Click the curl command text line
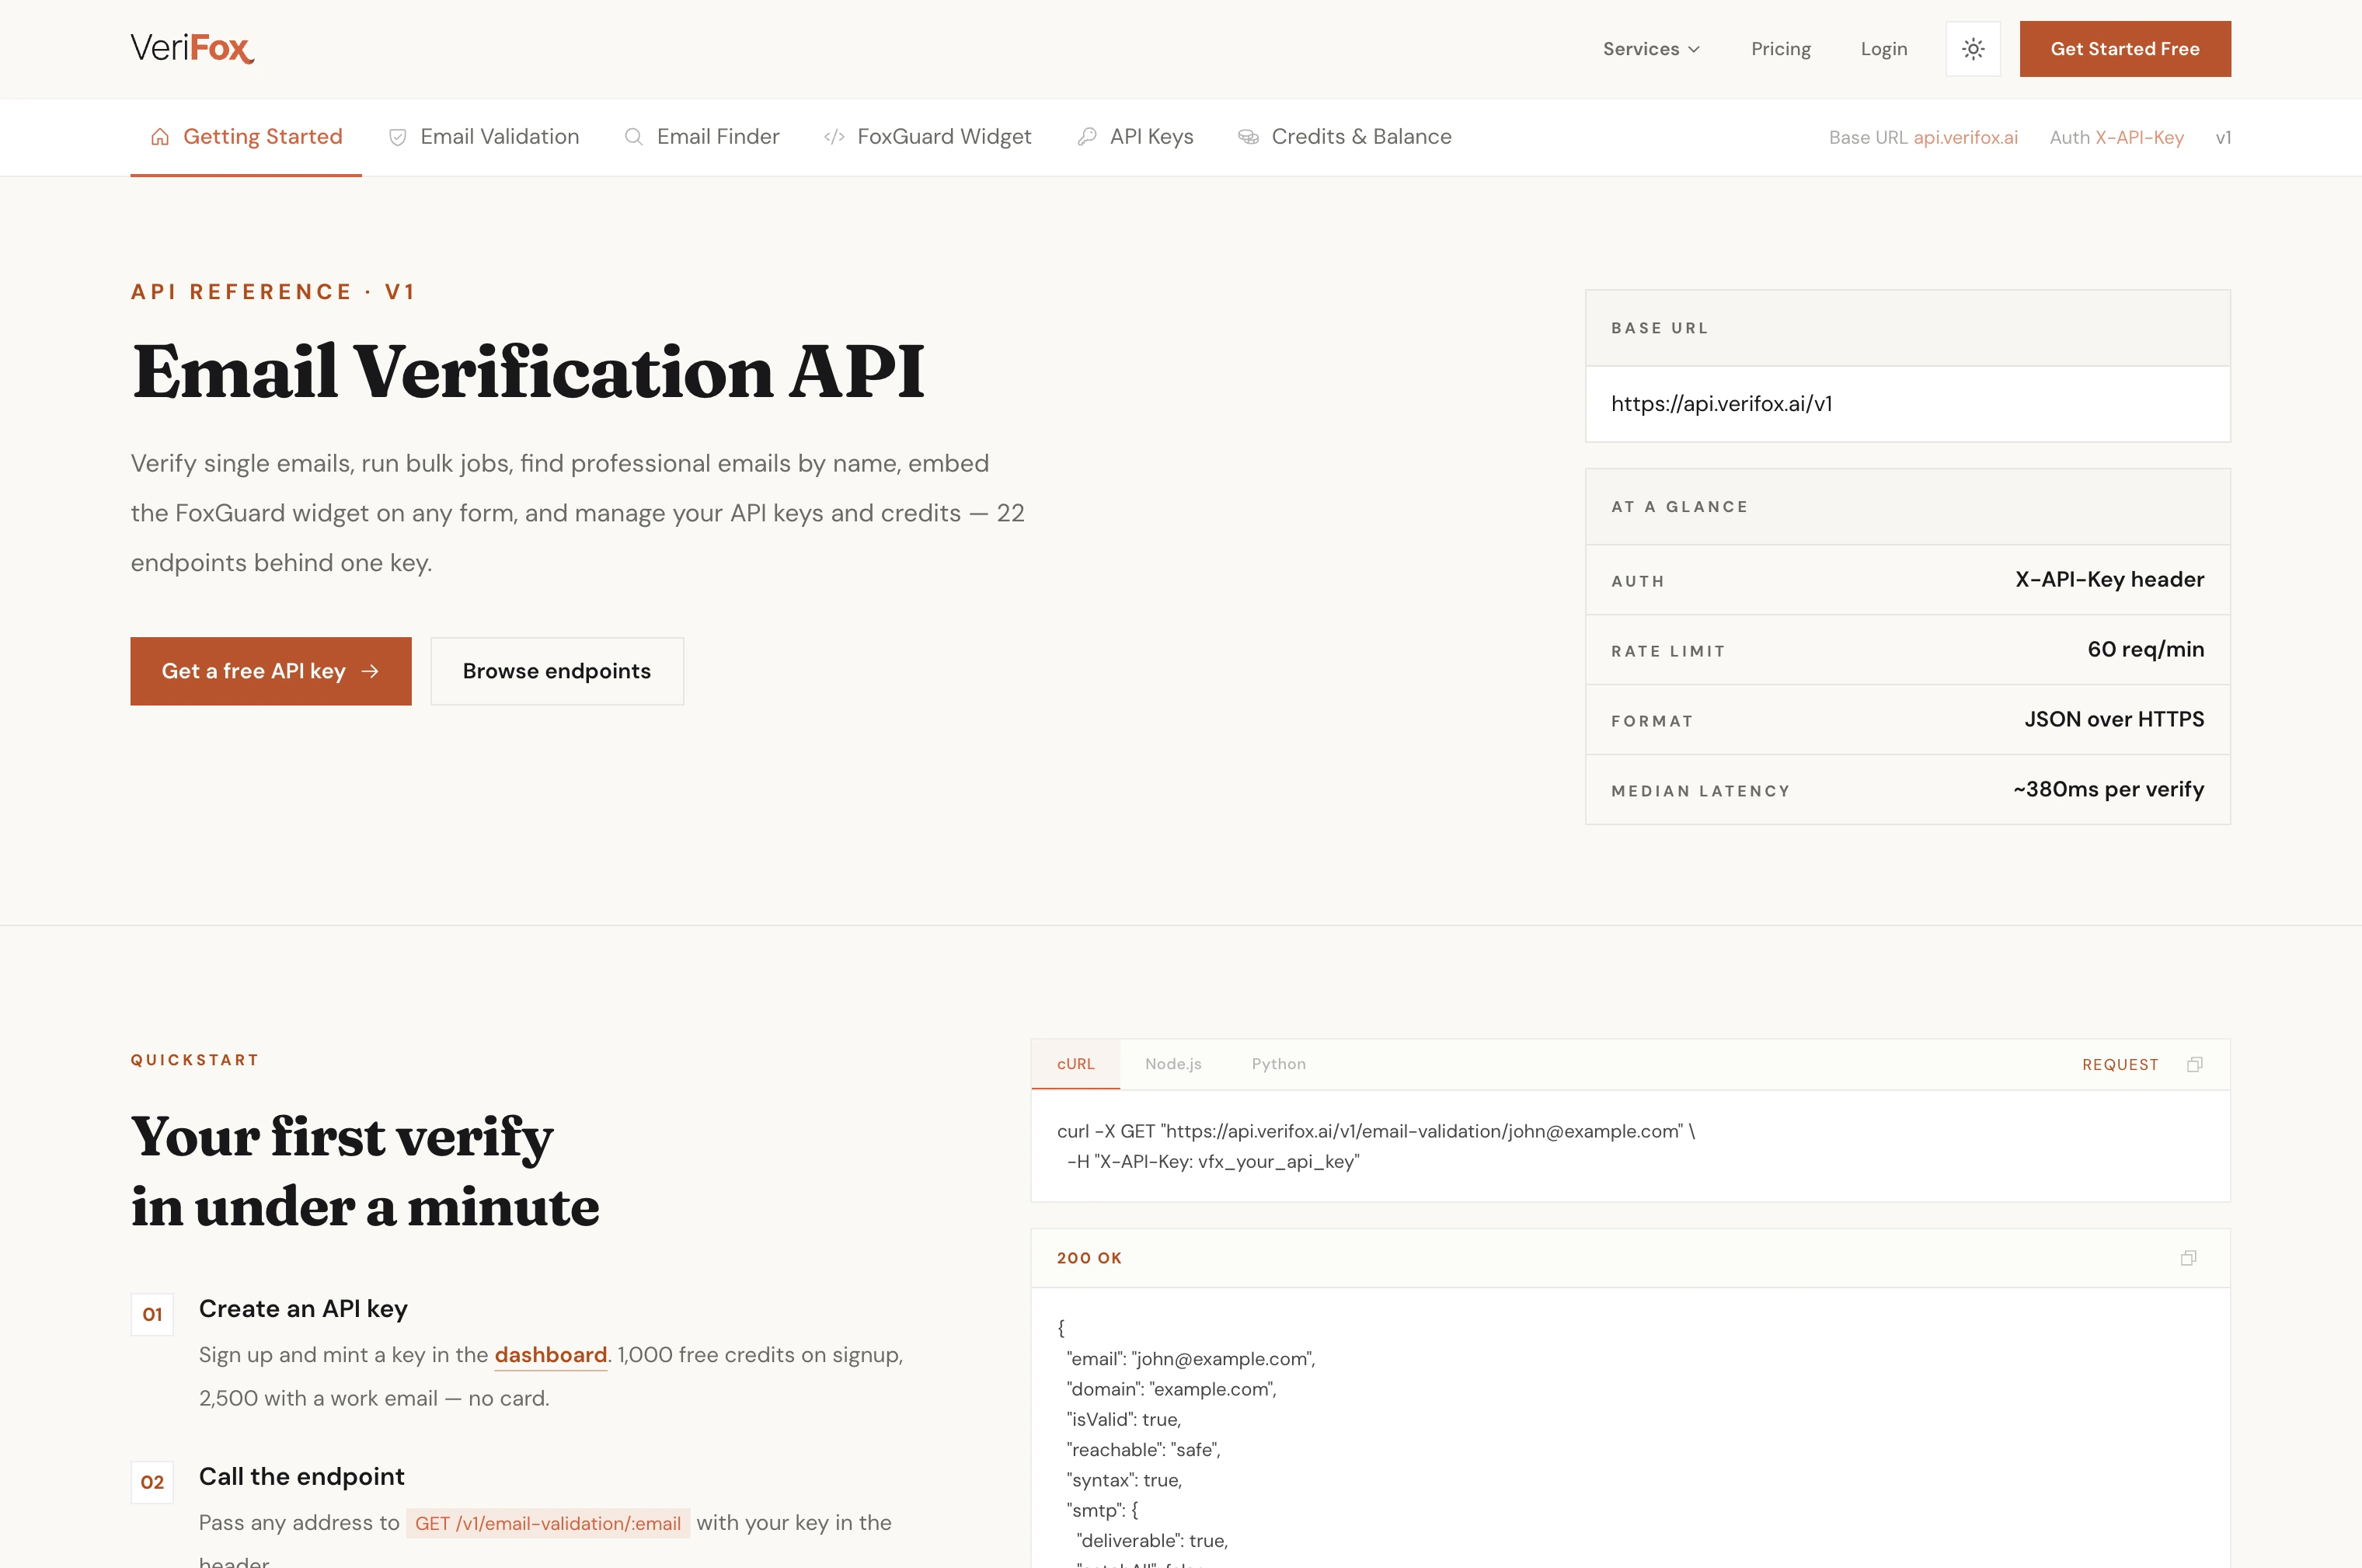 (1376, 1131)
